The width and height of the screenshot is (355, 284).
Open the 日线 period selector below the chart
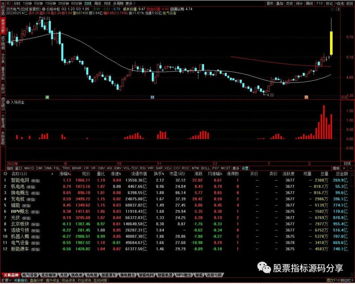[347, 163]
